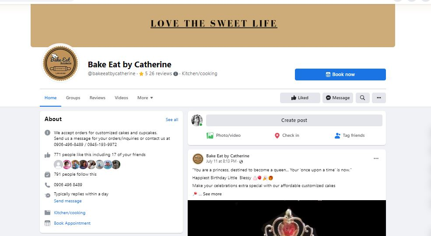Screen dimensions: 431x236
Task: Click the Check in location pin icon
Action: [x=277, y=135]
